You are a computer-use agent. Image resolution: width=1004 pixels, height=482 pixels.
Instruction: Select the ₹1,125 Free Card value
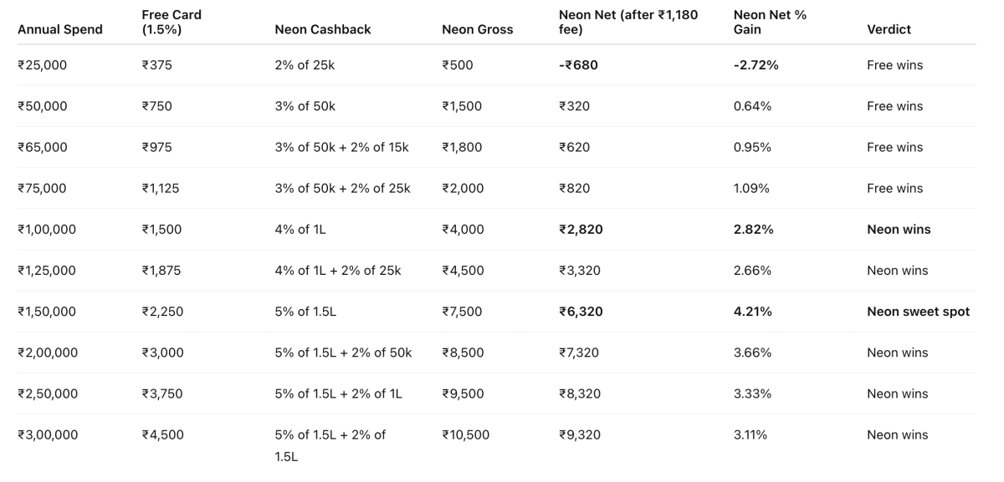[161, 189]
